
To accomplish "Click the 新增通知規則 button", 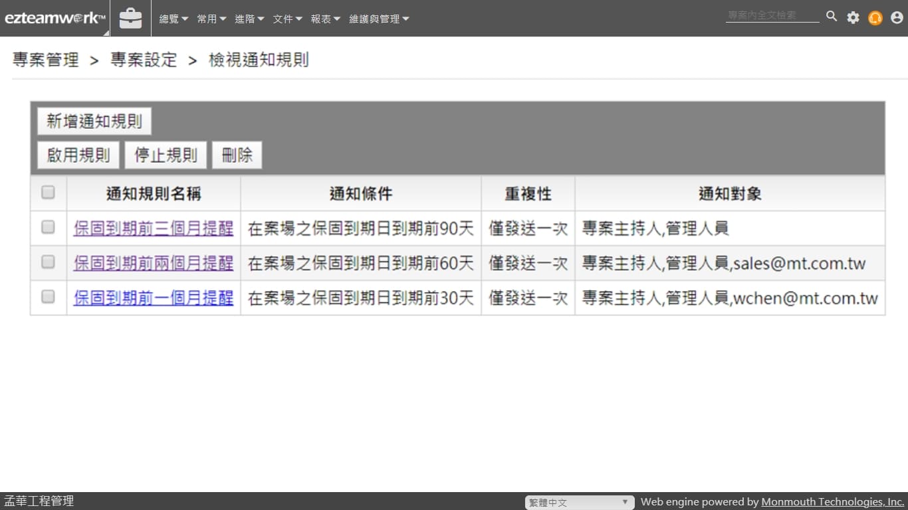I will pyautogui.click(x=94, y=122).
